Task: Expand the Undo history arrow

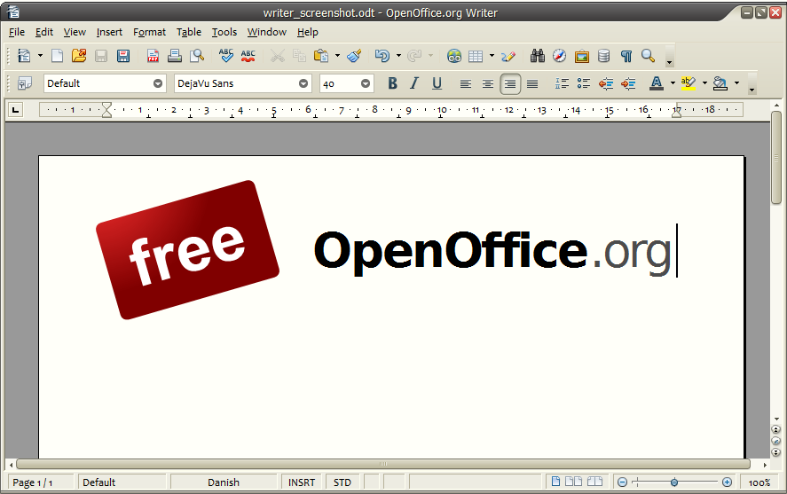Action: pyautogui.click(x=398, y=56)
